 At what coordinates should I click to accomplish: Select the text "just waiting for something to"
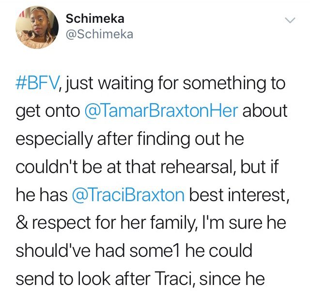pyautogui.click(x=175, y=83)
